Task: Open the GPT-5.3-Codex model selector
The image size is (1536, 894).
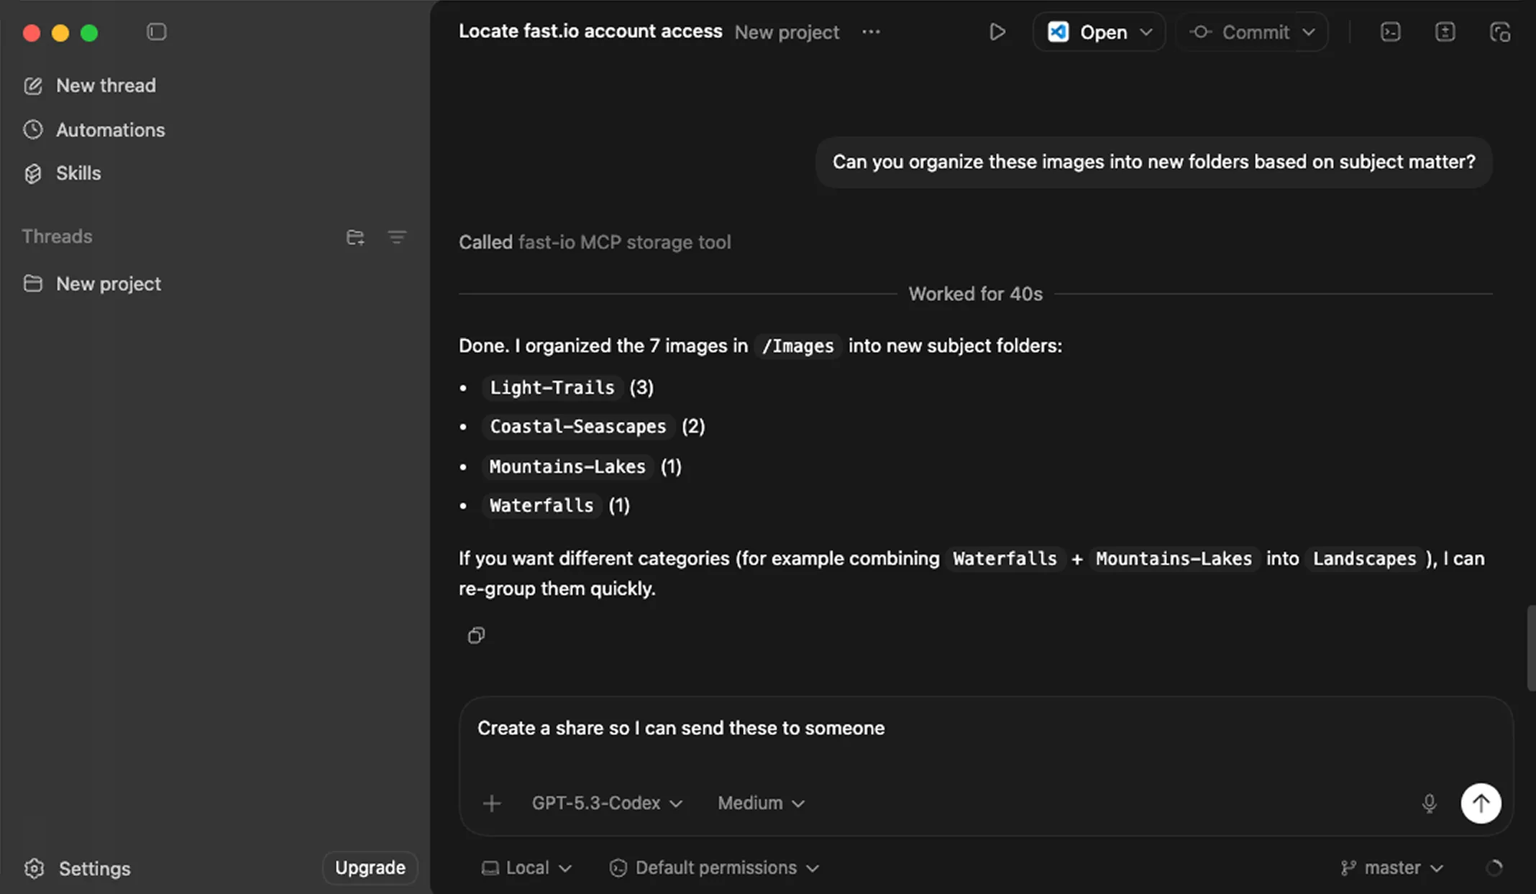Action: point(606,803)
